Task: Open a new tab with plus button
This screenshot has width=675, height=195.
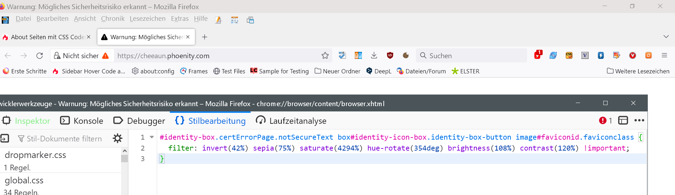Action: pos(204,37)
